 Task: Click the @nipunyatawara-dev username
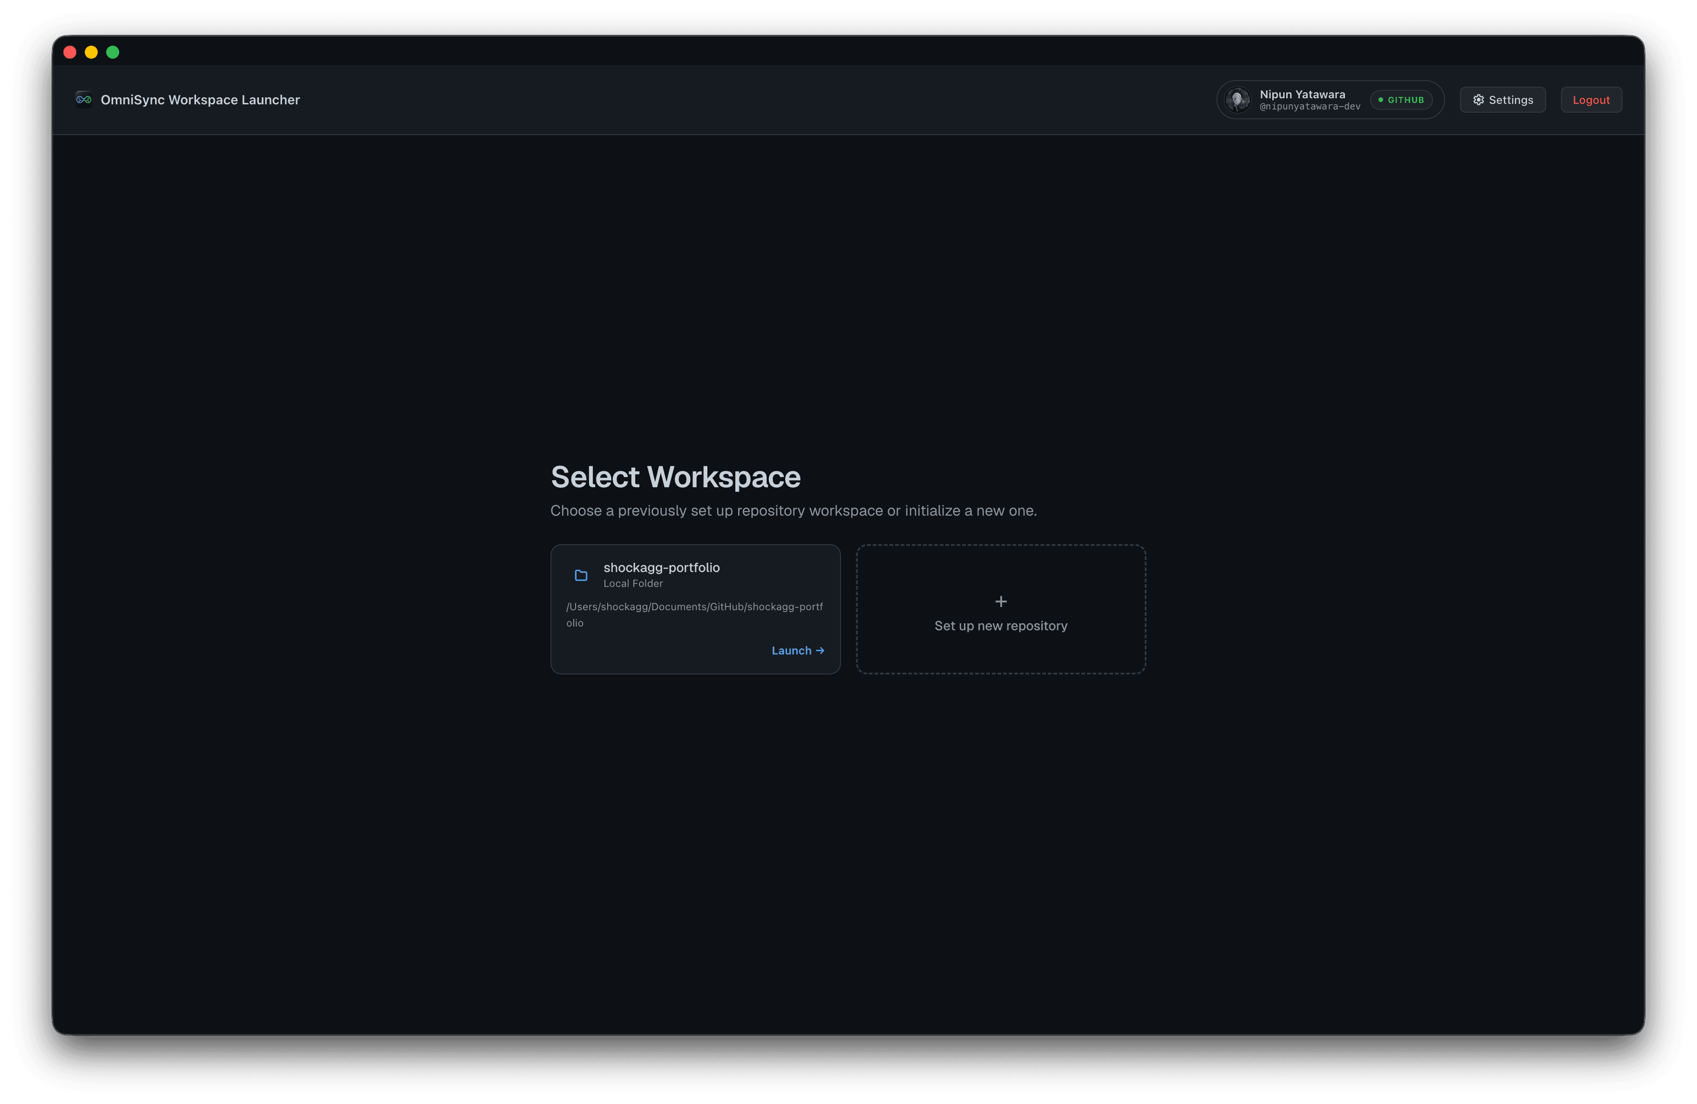[x=1310, y=107]
